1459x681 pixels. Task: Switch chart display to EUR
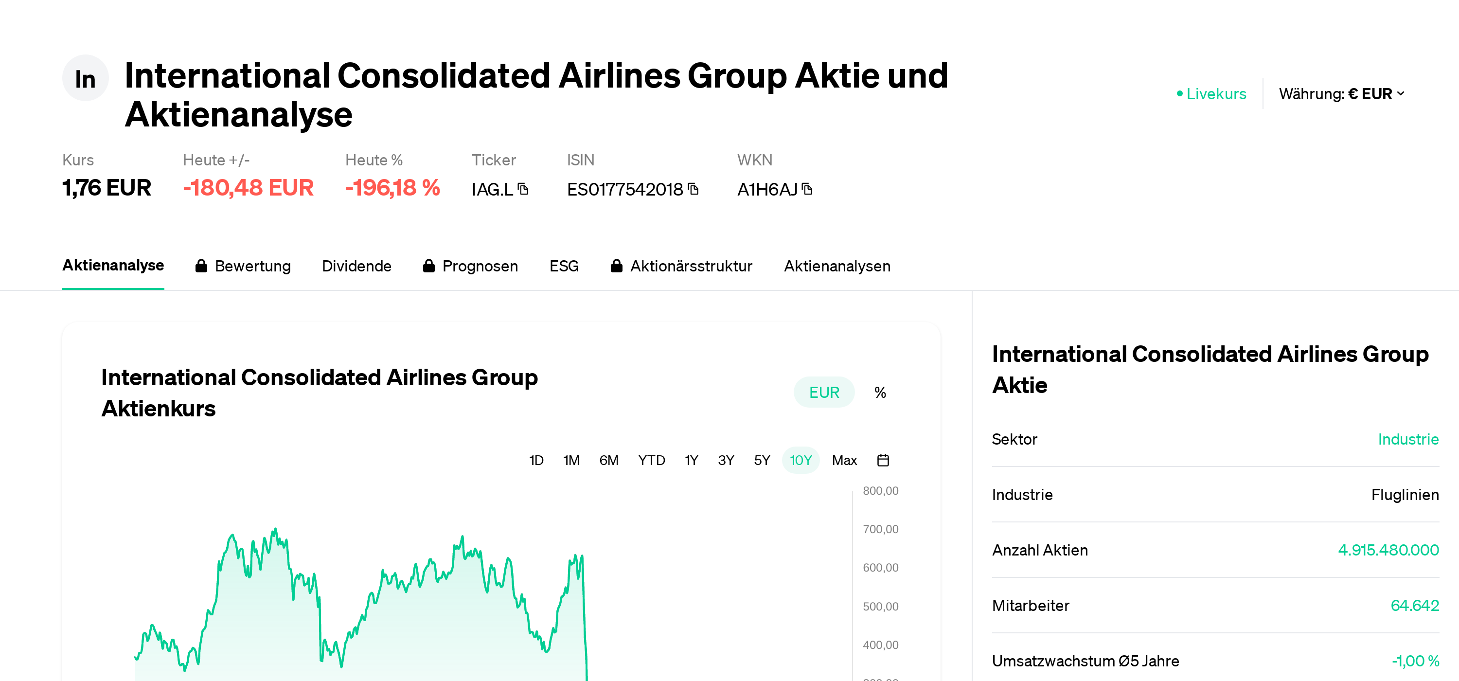coord(823,392)
